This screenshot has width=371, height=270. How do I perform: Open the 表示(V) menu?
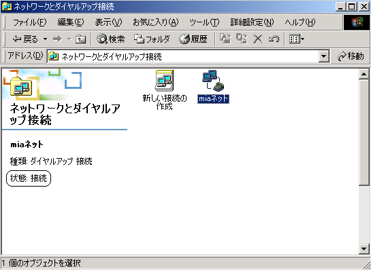click(108, 22)
